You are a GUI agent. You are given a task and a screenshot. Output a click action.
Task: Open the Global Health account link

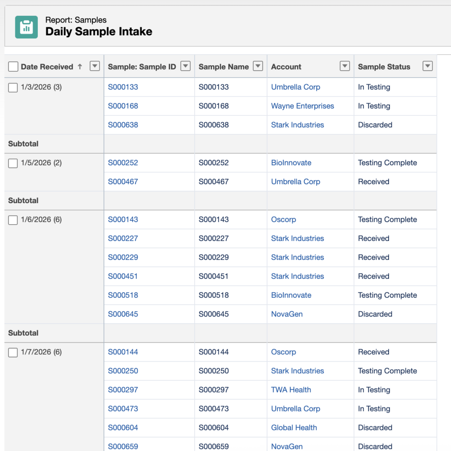click(x=294, y=428)
